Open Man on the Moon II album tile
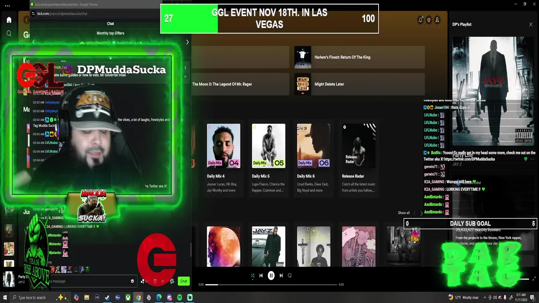539x303 pixels. click(240, 84)
